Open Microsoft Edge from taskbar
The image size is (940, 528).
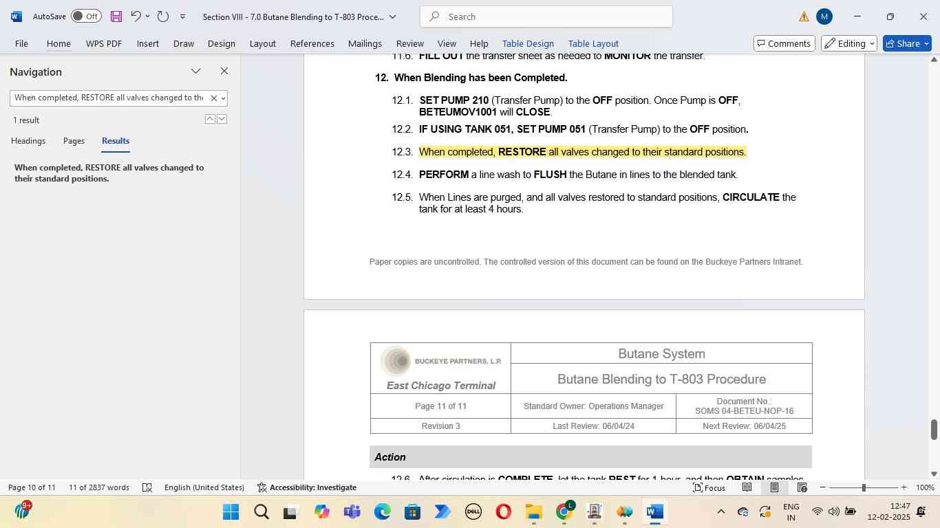382,512
